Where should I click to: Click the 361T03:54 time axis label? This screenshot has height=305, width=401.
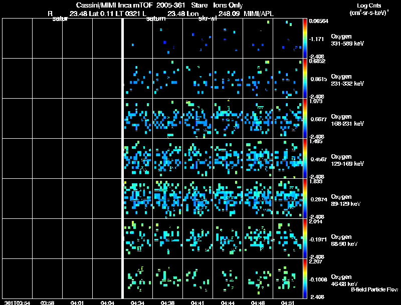(x=17, y=303)
